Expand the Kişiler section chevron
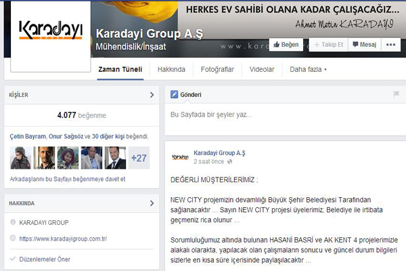406x271 pixels. coord(152,95)
